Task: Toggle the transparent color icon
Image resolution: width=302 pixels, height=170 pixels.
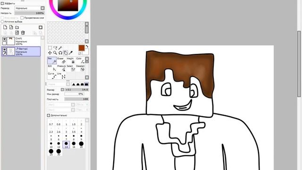Action: click(80, 53)
